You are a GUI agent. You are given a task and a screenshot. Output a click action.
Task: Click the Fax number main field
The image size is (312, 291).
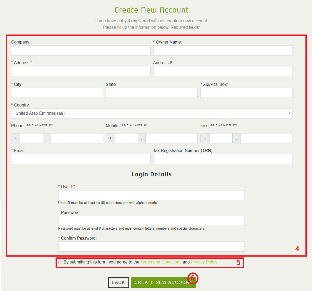266,138
